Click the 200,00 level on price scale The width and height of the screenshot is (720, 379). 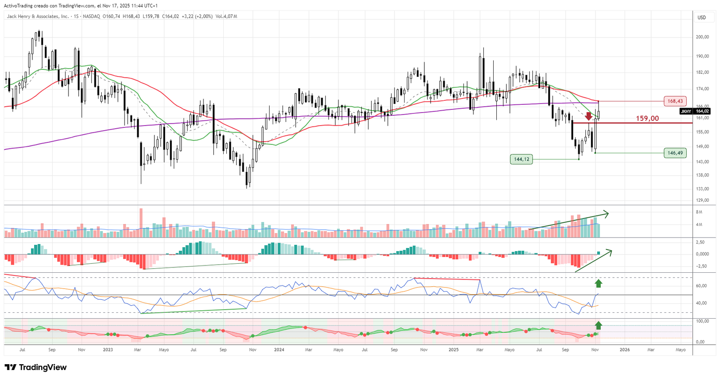702,37
